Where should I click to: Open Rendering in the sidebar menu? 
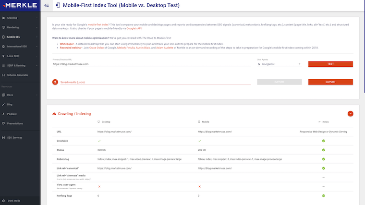[x=13, y=27]
